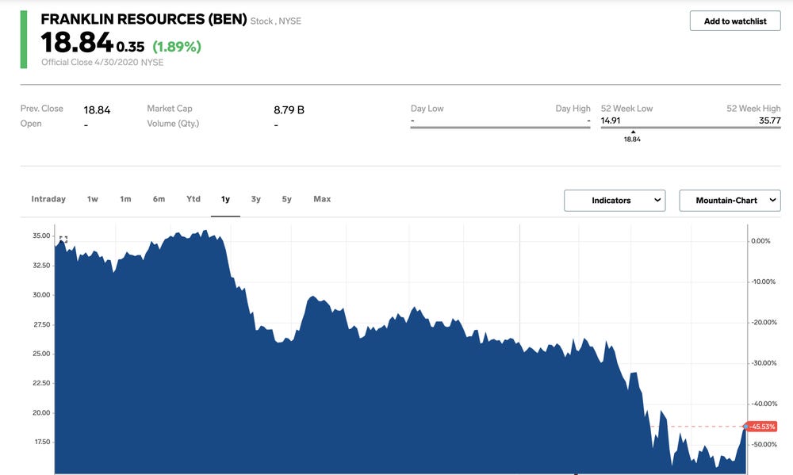Click the Stock , NYSE label

(276, 21)
